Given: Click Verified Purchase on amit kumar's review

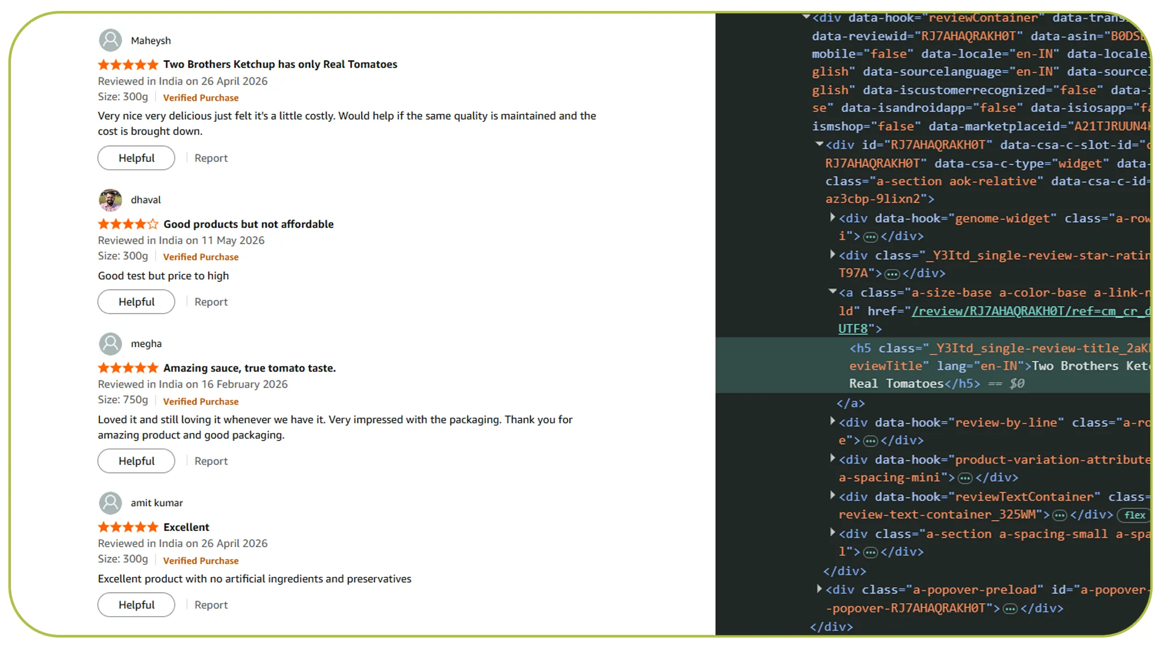Looking at the screenshot, I should click(x=201, y=561).
